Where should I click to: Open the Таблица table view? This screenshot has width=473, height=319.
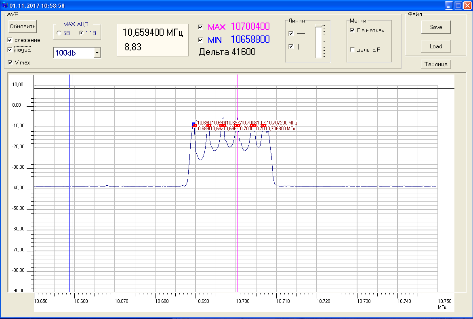[x=435, y=64]
